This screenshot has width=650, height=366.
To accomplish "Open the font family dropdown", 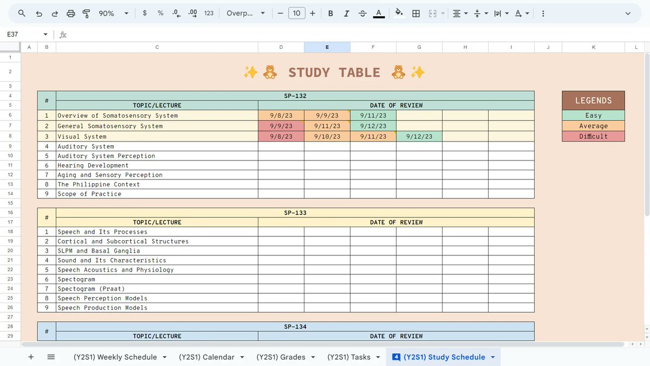I will tap(245, 13).
